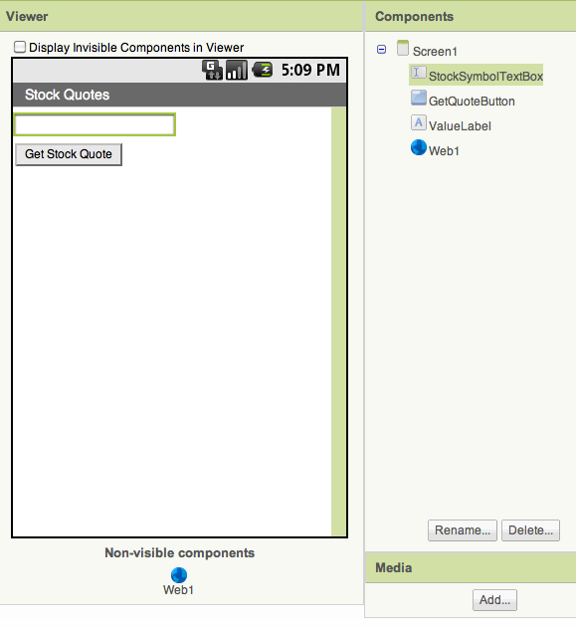Screen dimensions: 576x627
Task: Select GetQuoteButton in the component tree
Action: [472, 102]
